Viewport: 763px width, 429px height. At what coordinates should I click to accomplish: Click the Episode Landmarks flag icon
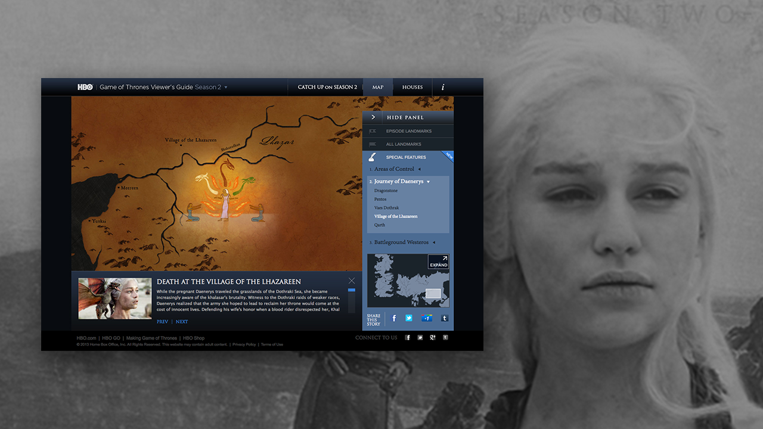[x=374, y=130]
